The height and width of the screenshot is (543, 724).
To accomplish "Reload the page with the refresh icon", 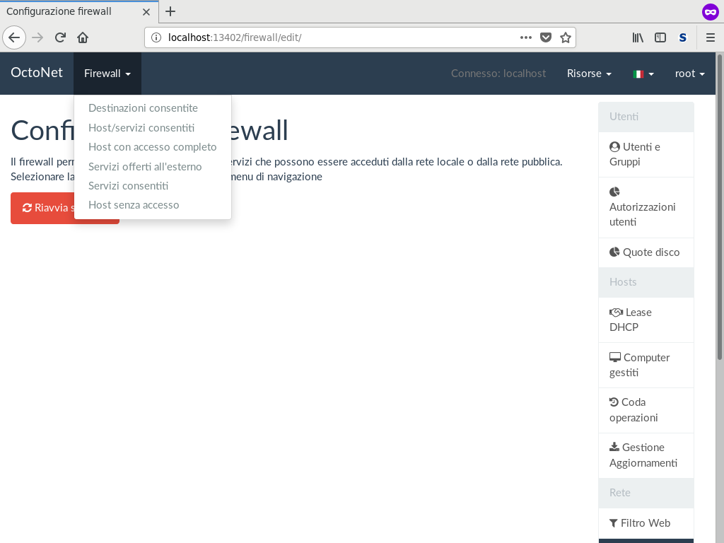I will (60, 37).
